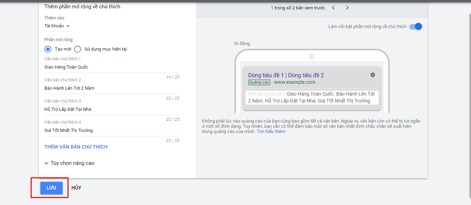Cancel with the HỦY button
Screen dimensions: 471x205
pos(76,188)
